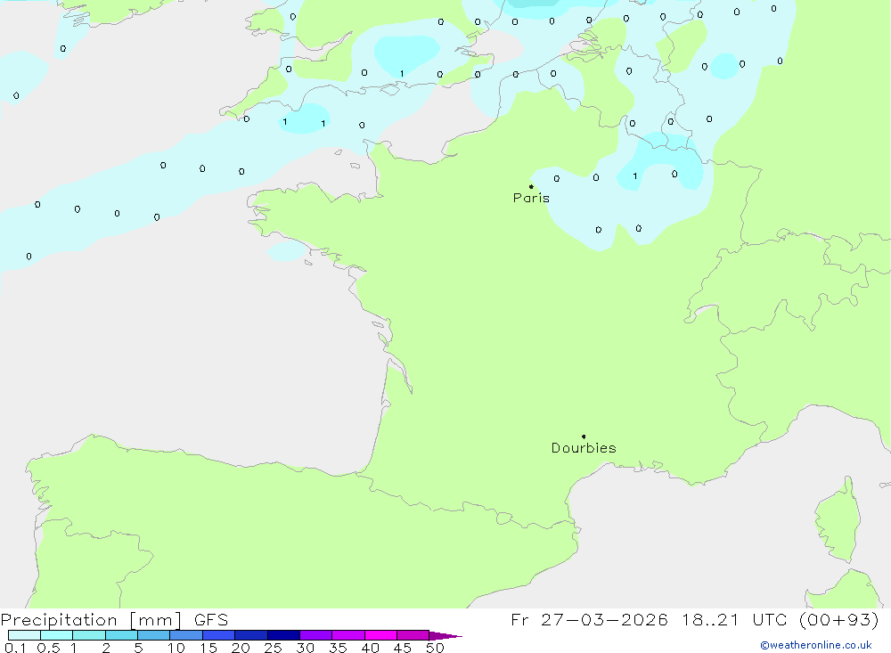891x653 pixels.
Task: Pick the royal blue 15–20 mm legend swatch
Action: coord(219,635)
